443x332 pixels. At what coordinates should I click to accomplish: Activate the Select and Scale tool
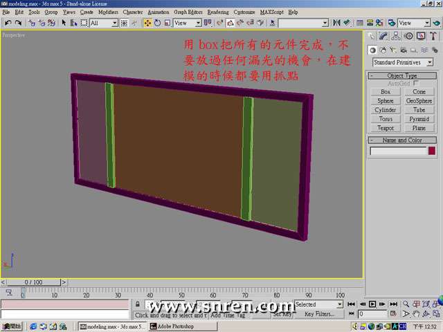(x=168, y=23)
